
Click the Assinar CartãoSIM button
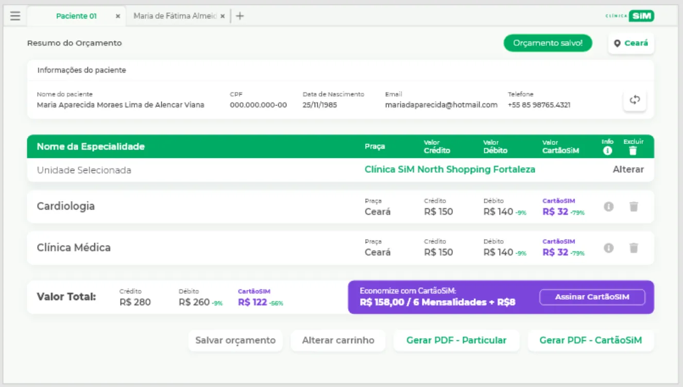(x=592, y=297)
